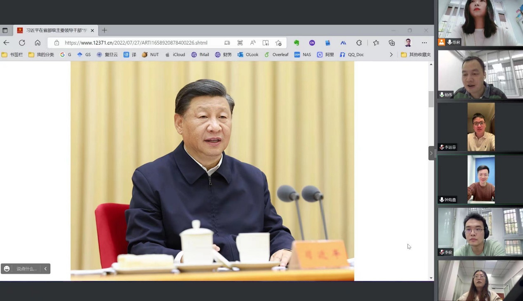Generate QR code for this page
The width and height of the screenshot is (523, 301).
240,43
